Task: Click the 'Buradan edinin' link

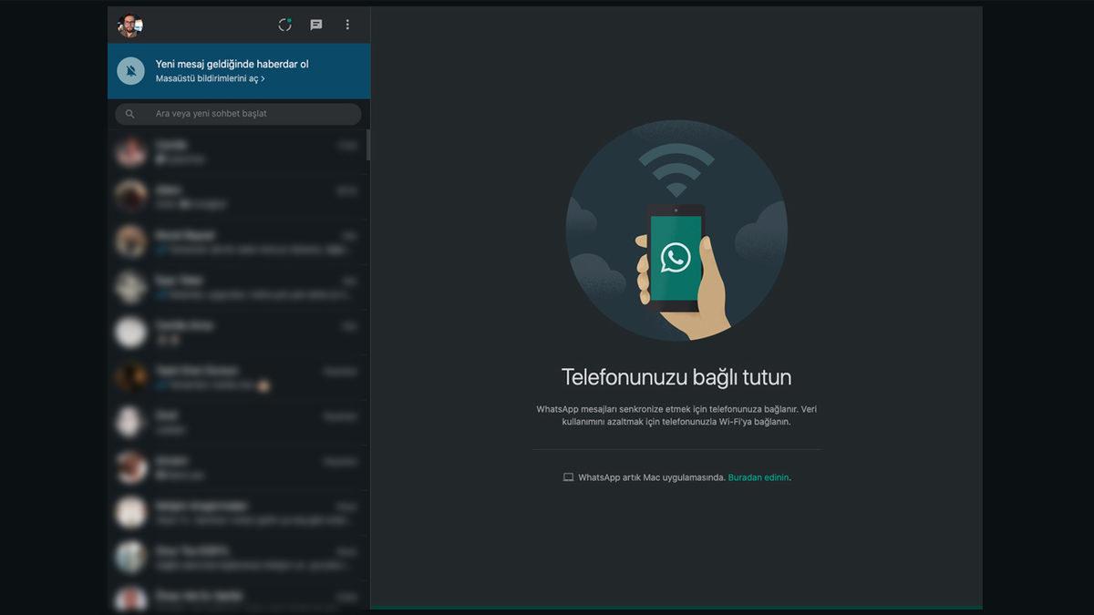Action: 759,477
